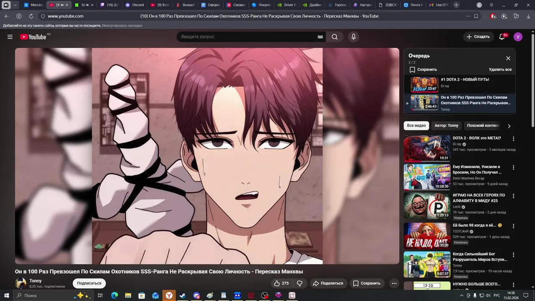The width and height of the screenshot is (535, 301).
Task: Switch to the Почта mail tab
Action: (413, 5)
